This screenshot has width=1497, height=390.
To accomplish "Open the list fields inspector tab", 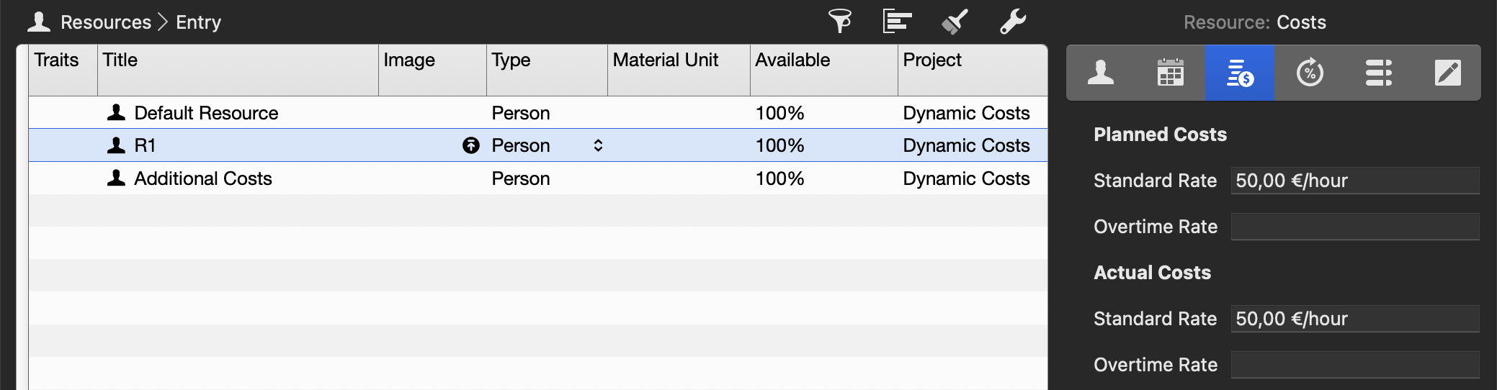I will [1378, 73].
